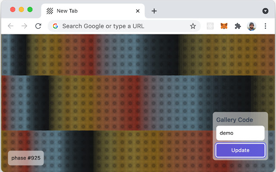This screenshot has height=172, width=276.
Task: Click the Google logo in the address bar
Action: (55, 26)
